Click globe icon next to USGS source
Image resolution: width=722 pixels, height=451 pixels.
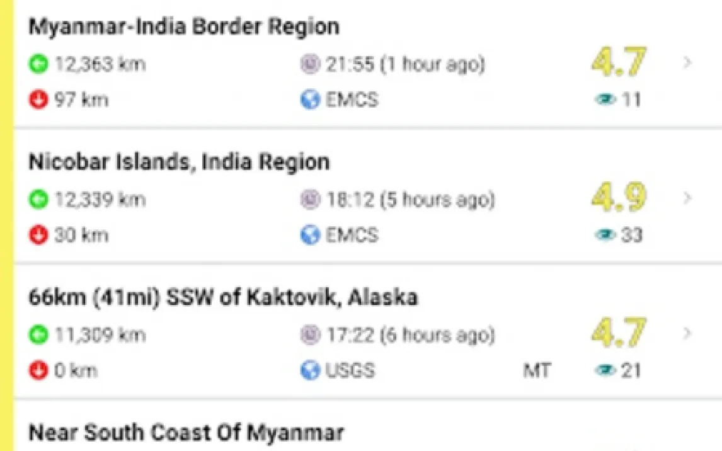click(x=310, y=370)
